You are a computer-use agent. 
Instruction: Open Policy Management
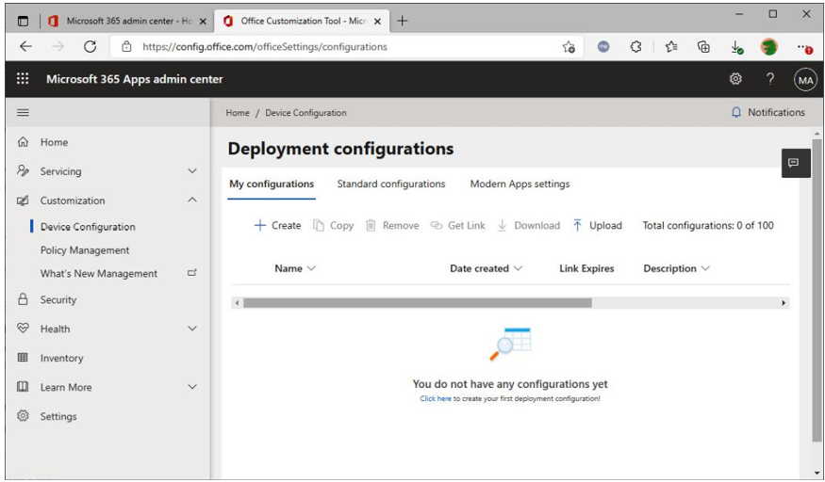click(85, 250)
